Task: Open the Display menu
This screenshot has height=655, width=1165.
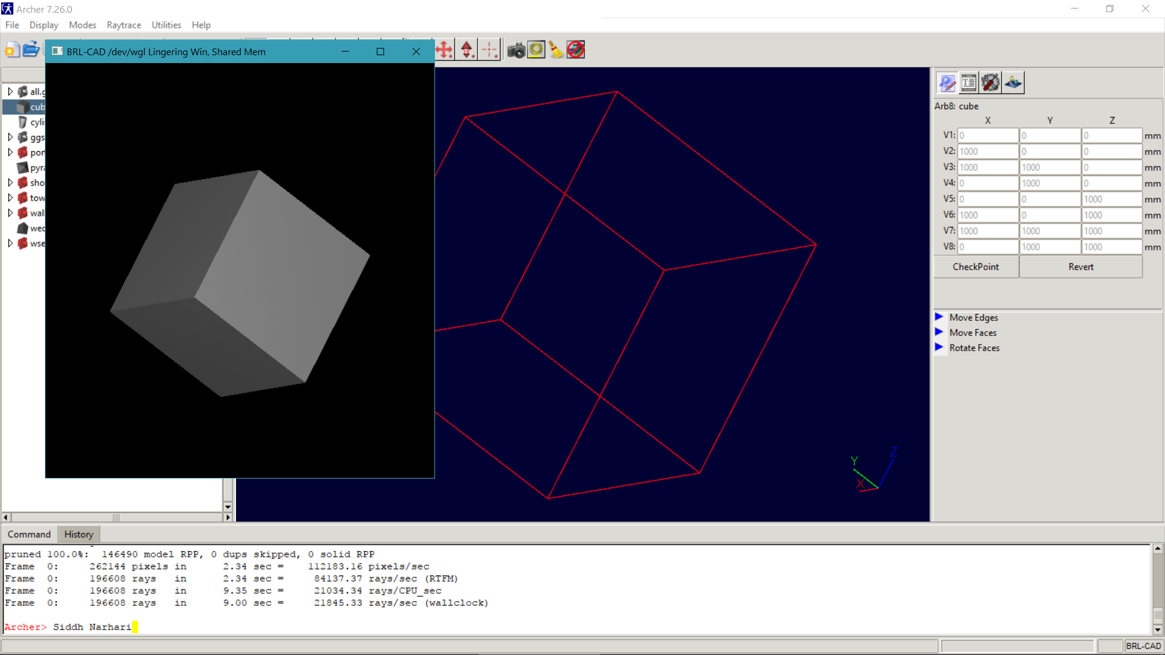Action: pos(44,25)
